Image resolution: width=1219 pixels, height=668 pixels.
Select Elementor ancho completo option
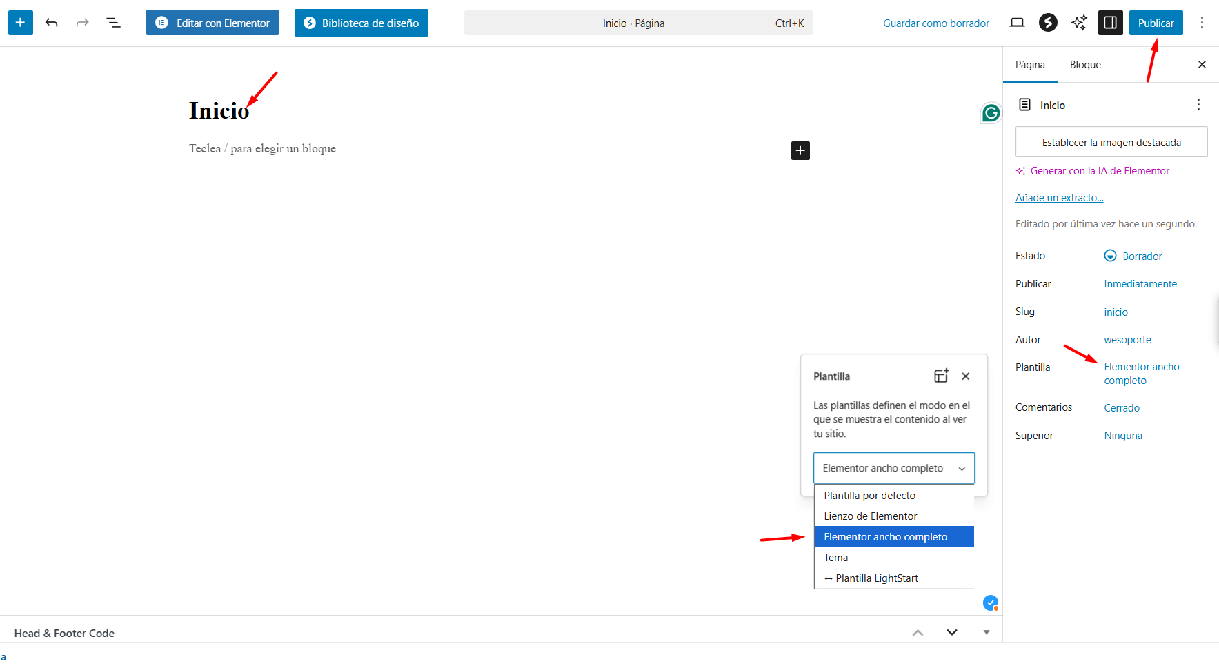point(894,536)
